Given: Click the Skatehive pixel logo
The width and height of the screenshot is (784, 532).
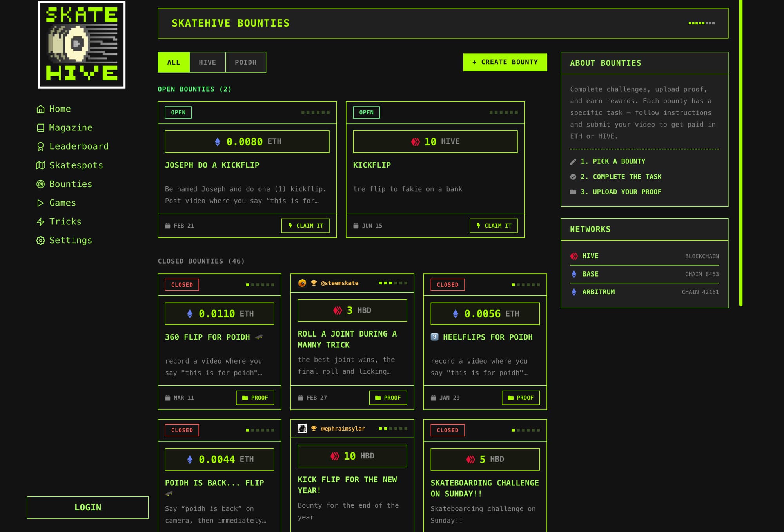Looking at the screenshot, I should pyautogui.click(x=82, y=45).
